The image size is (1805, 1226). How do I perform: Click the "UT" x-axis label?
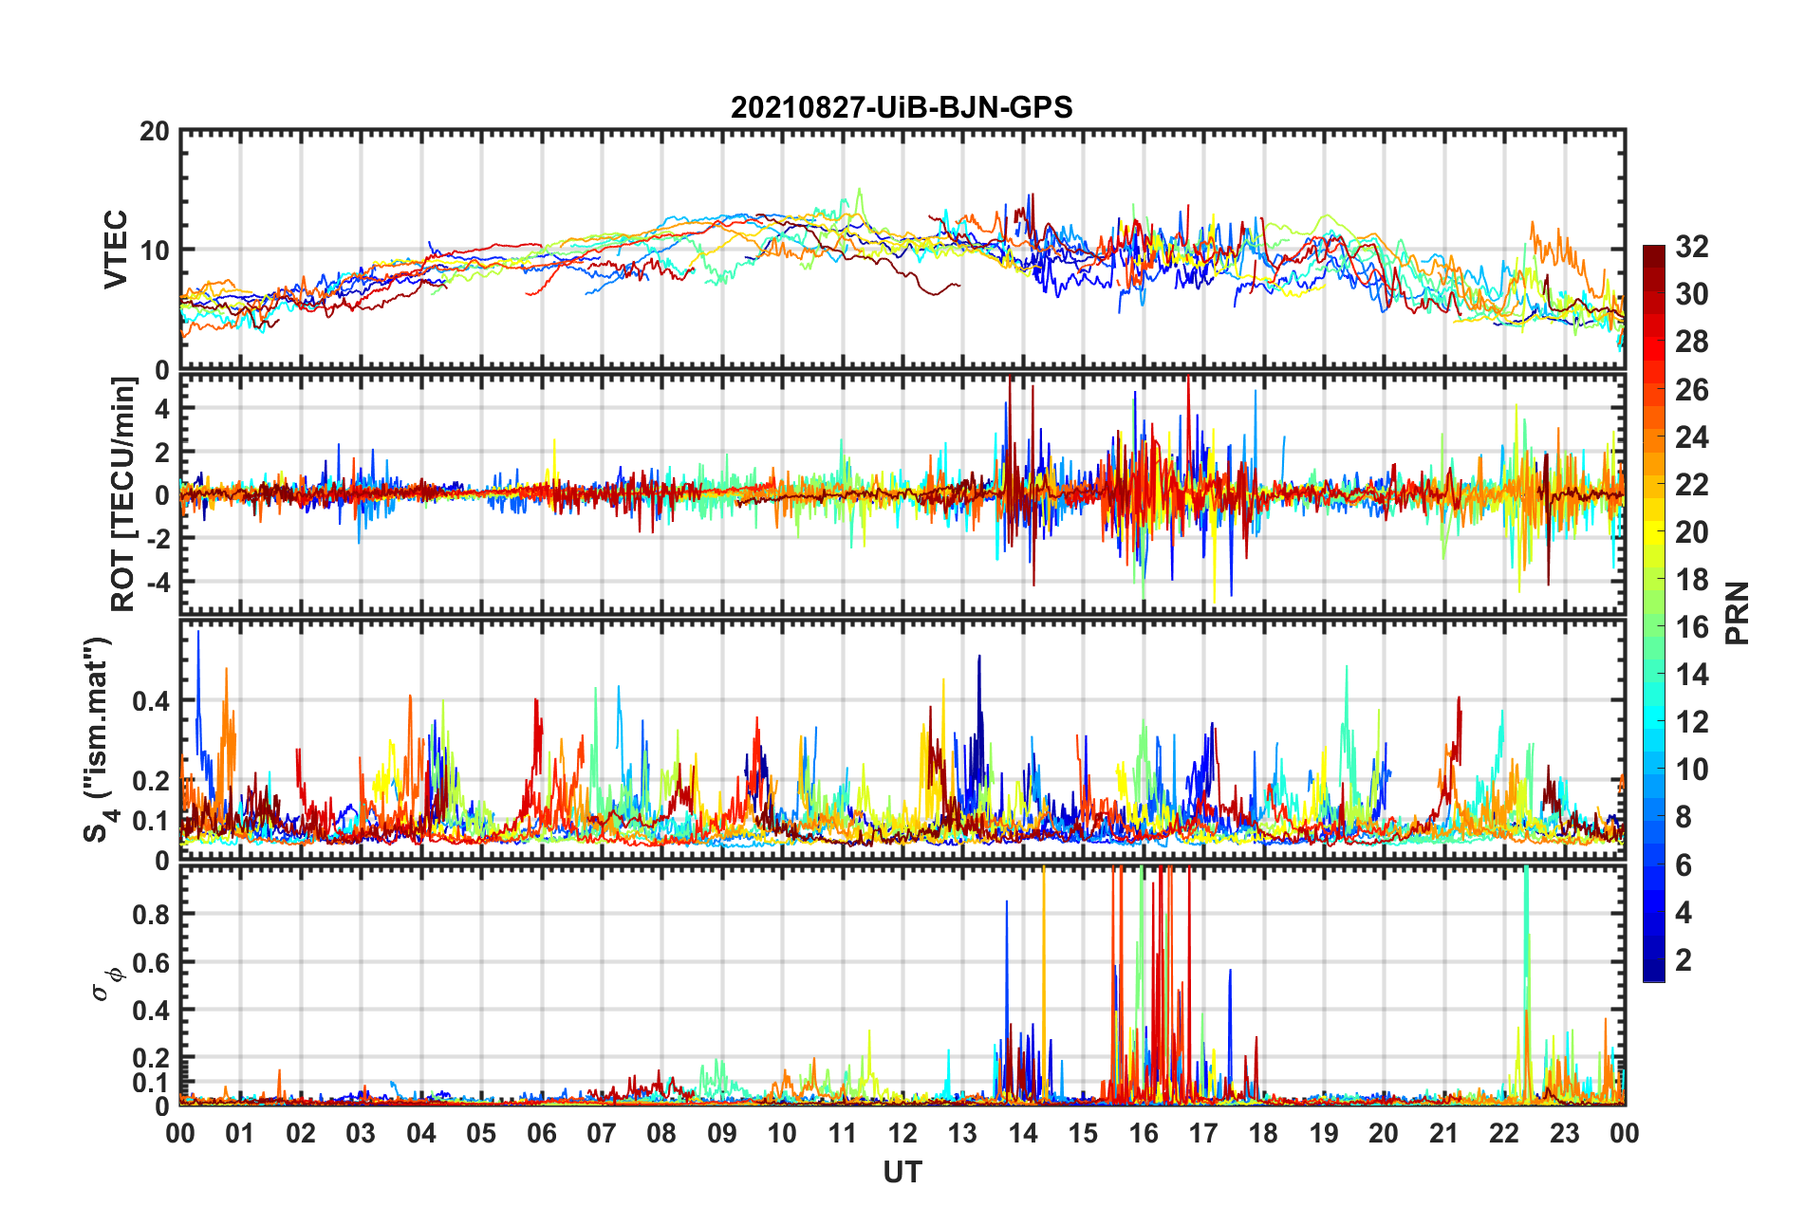pyautogui.click(x=902, y=1173)
